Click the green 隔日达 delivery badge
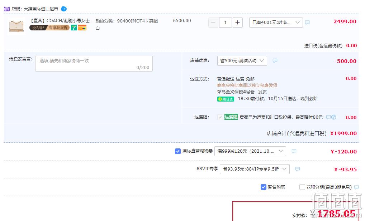The height and width of the screenshot is (221, 365). point(226,99)
